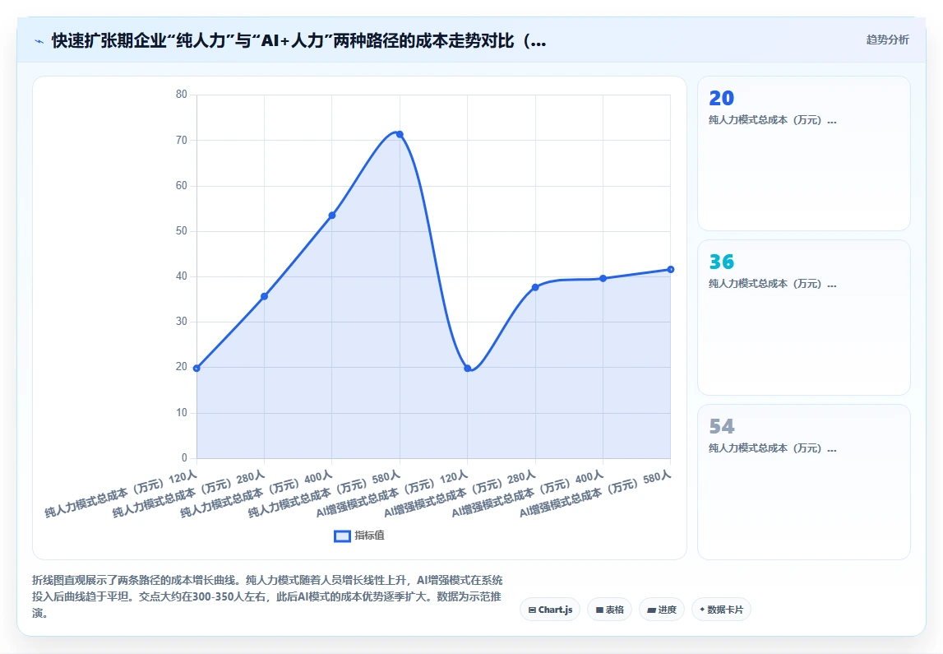Viewport: 943px width, 654px height.
Task: Click the chart description paragraph
Action: [267, 596]
